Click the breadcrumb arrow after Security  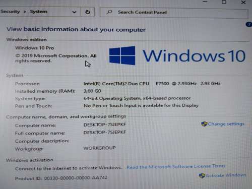(x=25, y=12)
